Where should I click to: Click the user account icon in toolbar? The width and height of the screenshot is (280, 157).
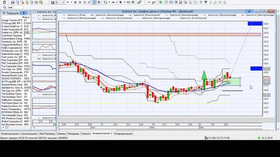[x=4, y=2]
